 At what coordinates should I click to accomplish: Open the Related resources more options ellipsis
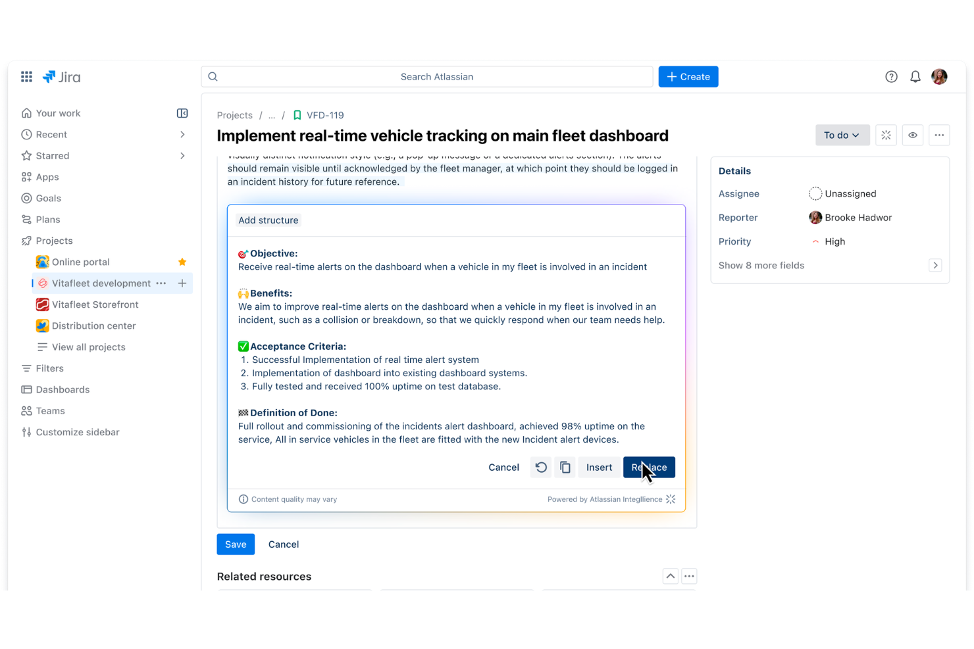(x=689, y=577)
